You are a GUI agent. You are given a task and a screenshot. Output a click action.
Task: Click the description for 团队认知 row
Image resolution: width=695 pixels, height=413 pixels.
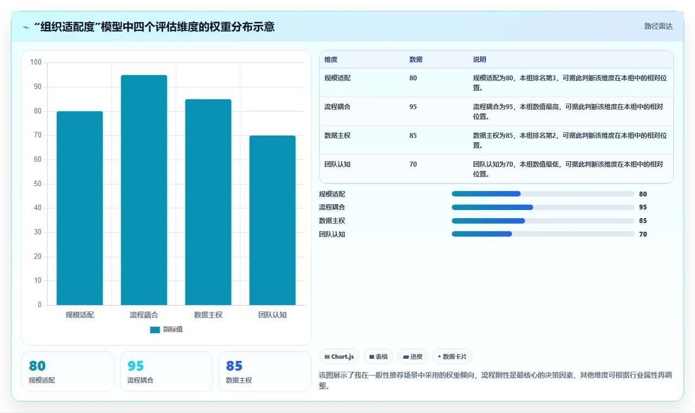pyautogui.click(x=568, y=169)
